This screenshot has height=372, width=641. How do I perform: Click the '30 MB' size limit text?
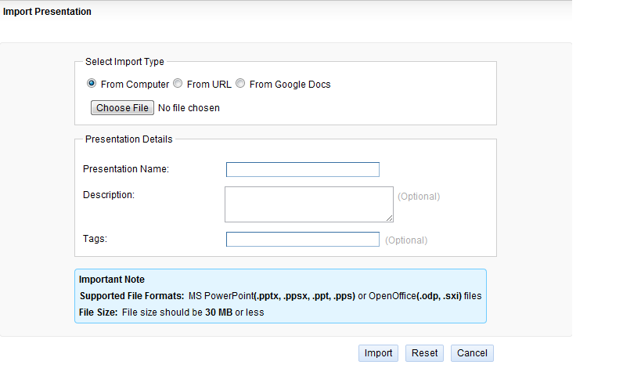[218, 312]
